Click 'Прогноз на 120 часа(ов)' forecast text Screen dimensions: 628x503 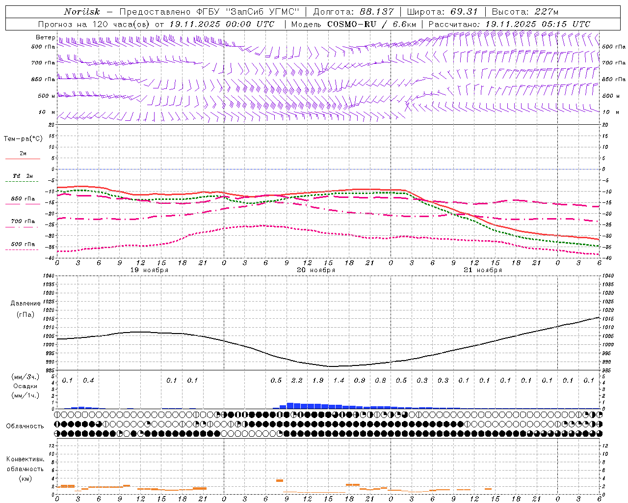(95, 24)
